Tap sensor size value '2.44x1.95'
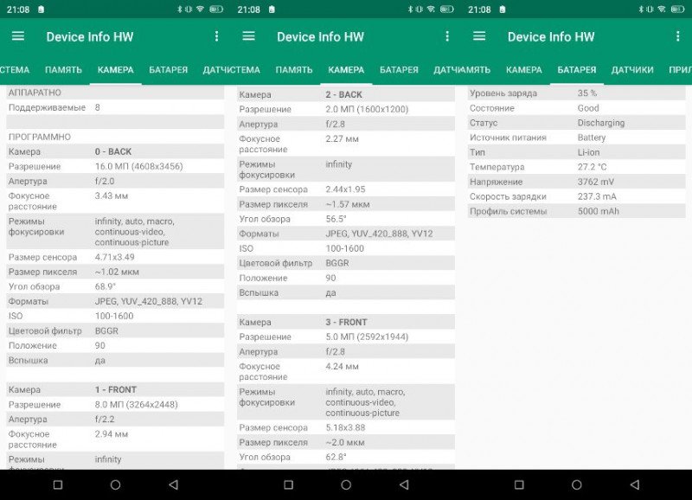 (x=345, y=189)
